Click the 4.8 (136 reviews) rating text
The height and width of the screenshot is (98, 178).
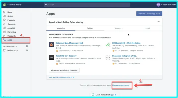[x=121, y=64]
